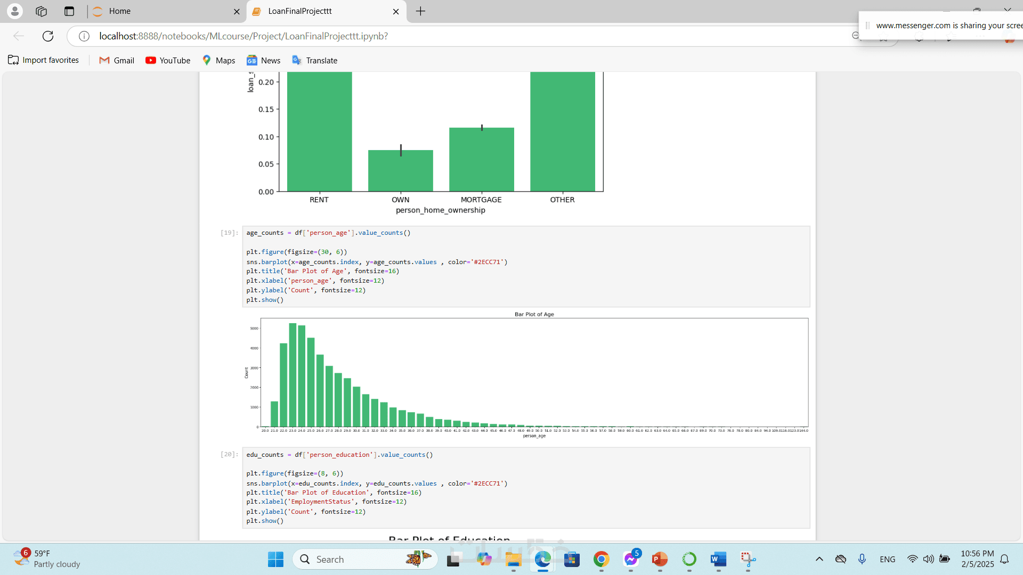Open Messenger from the taskbar
Screen dimensions: 1023x575
[631, 559]
